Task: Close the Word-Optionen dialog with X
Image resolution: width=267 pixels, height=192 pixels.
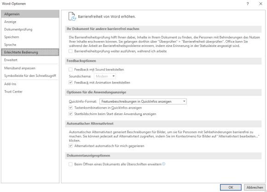Action: [261, 4]
